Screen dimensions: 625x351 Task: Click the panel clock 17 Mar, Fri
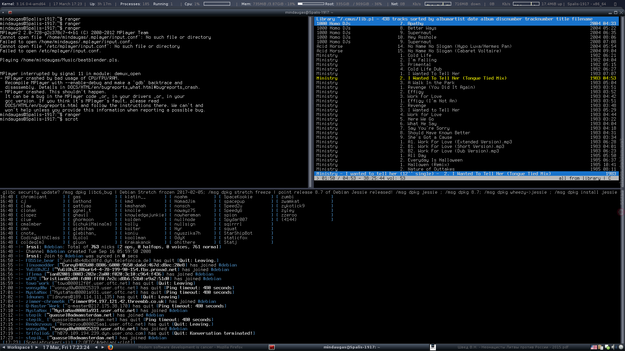[66, 347]
